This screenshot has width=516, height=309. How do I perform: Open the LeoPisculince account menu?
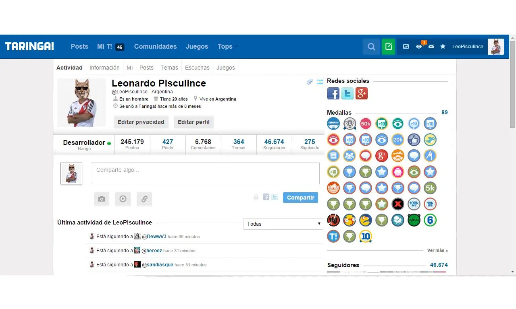[468, 47]
